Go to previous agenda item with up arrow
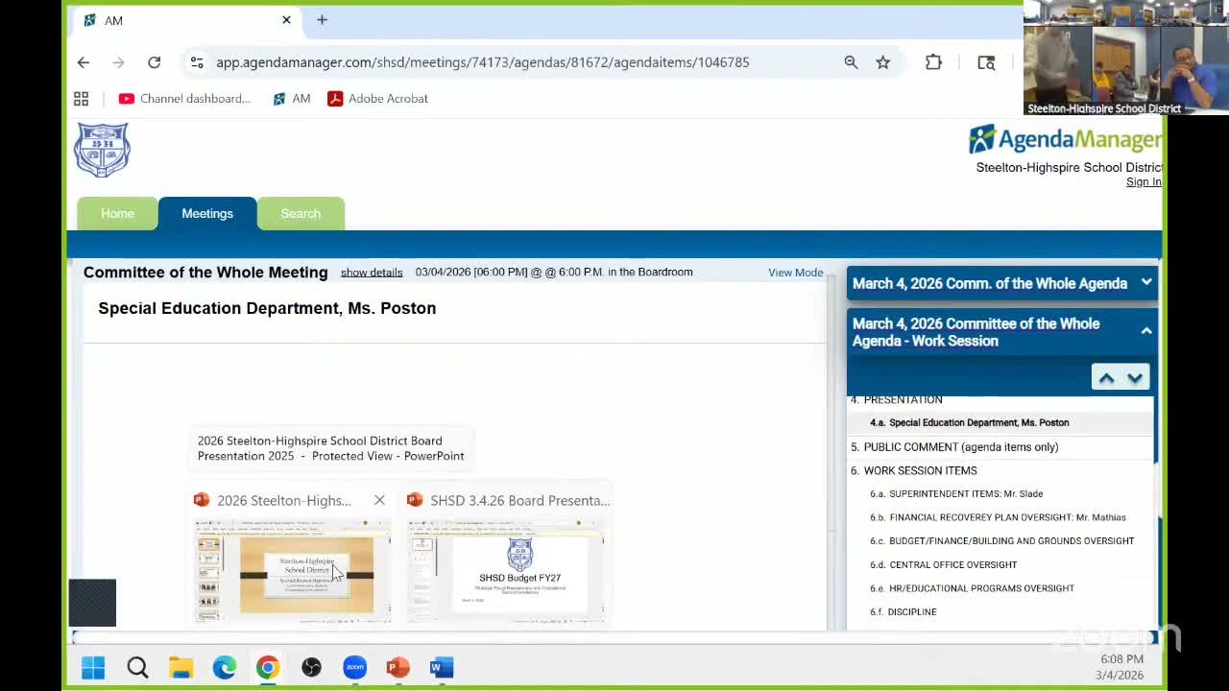1229x691 pixels. point(1106,378)
